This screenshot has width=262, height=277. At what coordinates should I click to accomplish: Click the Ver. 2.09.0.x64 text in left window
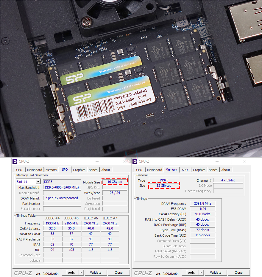(47, 274)
